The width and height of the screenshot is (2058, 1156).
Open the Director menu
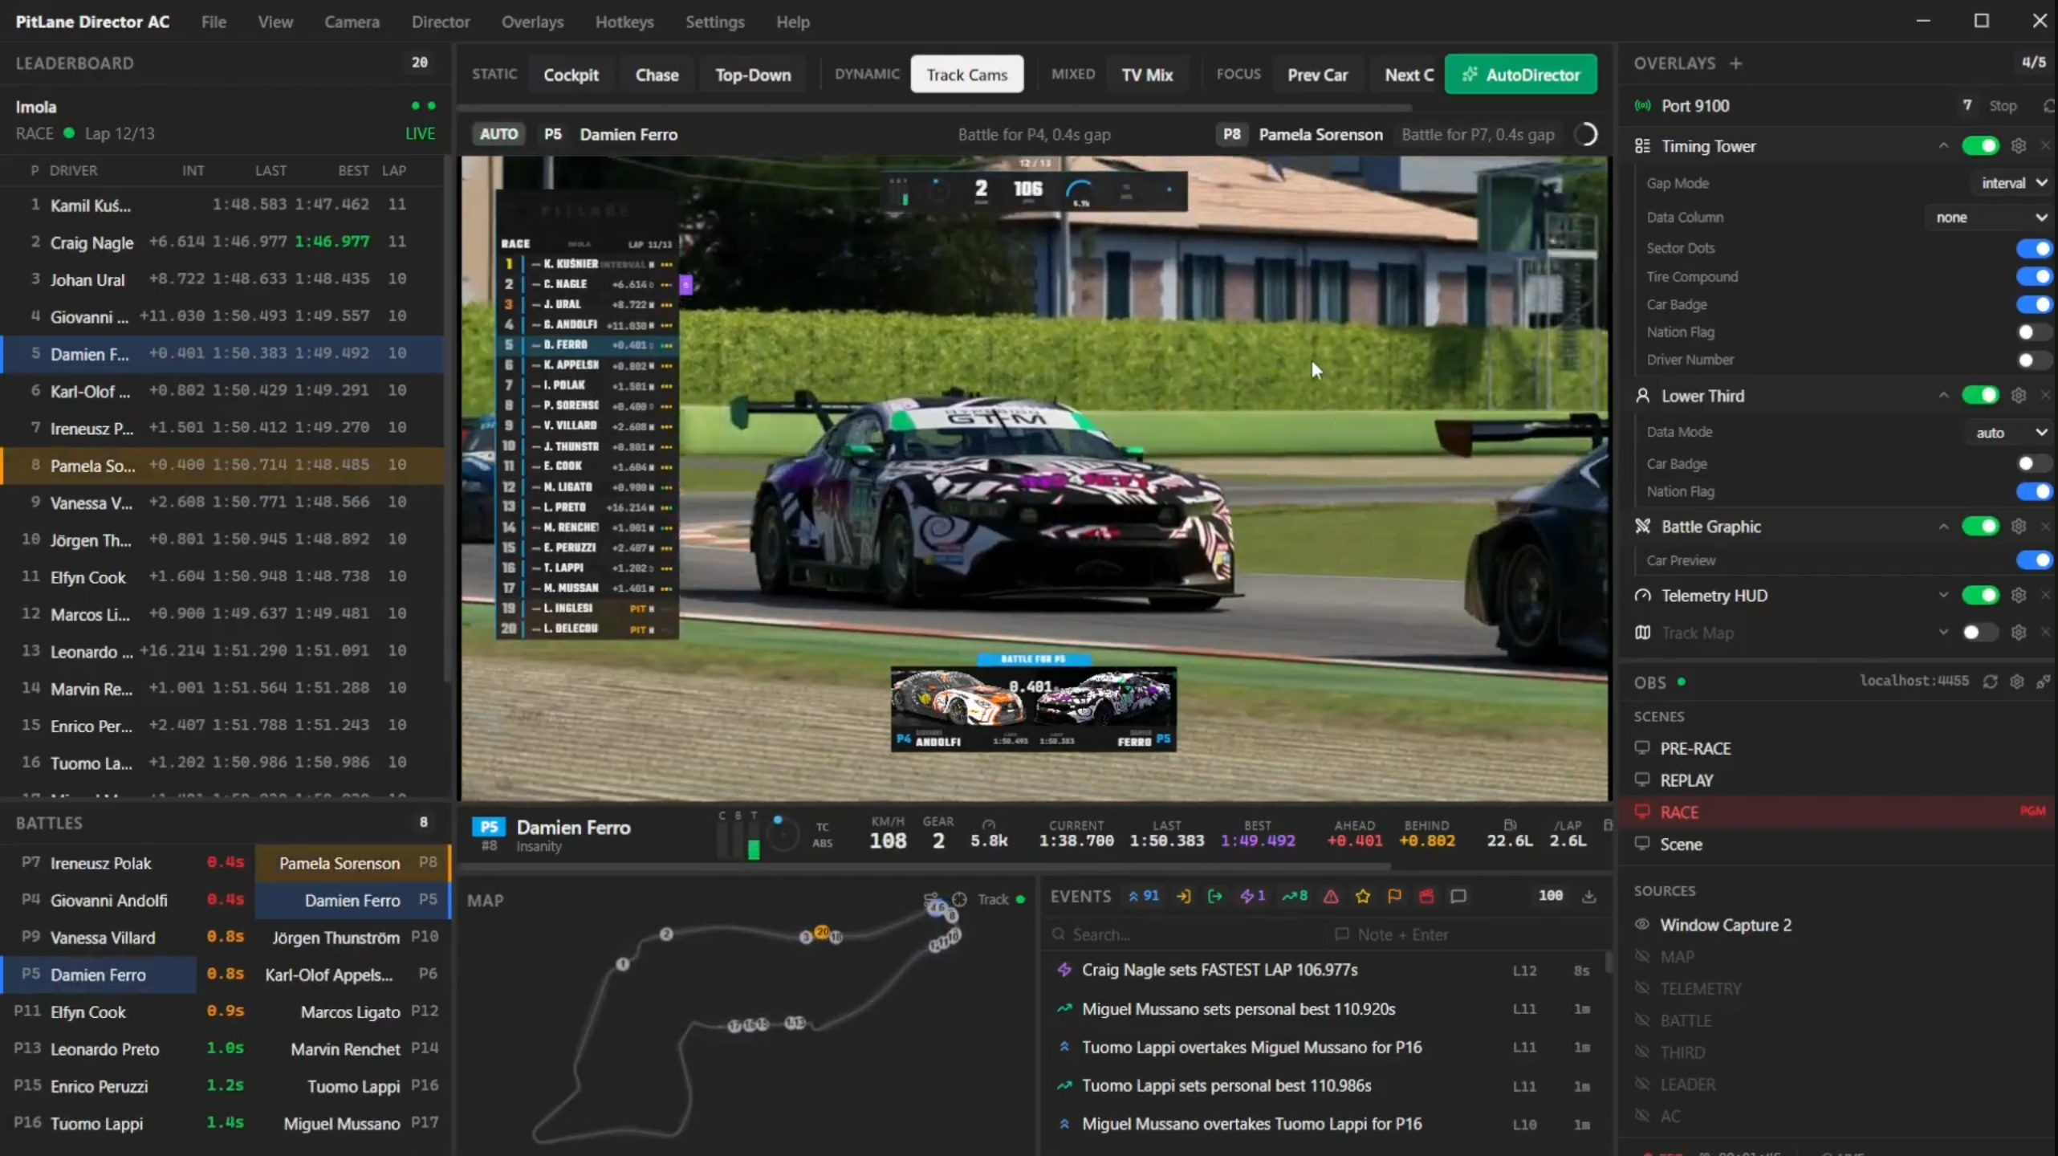tap(440, 22)
